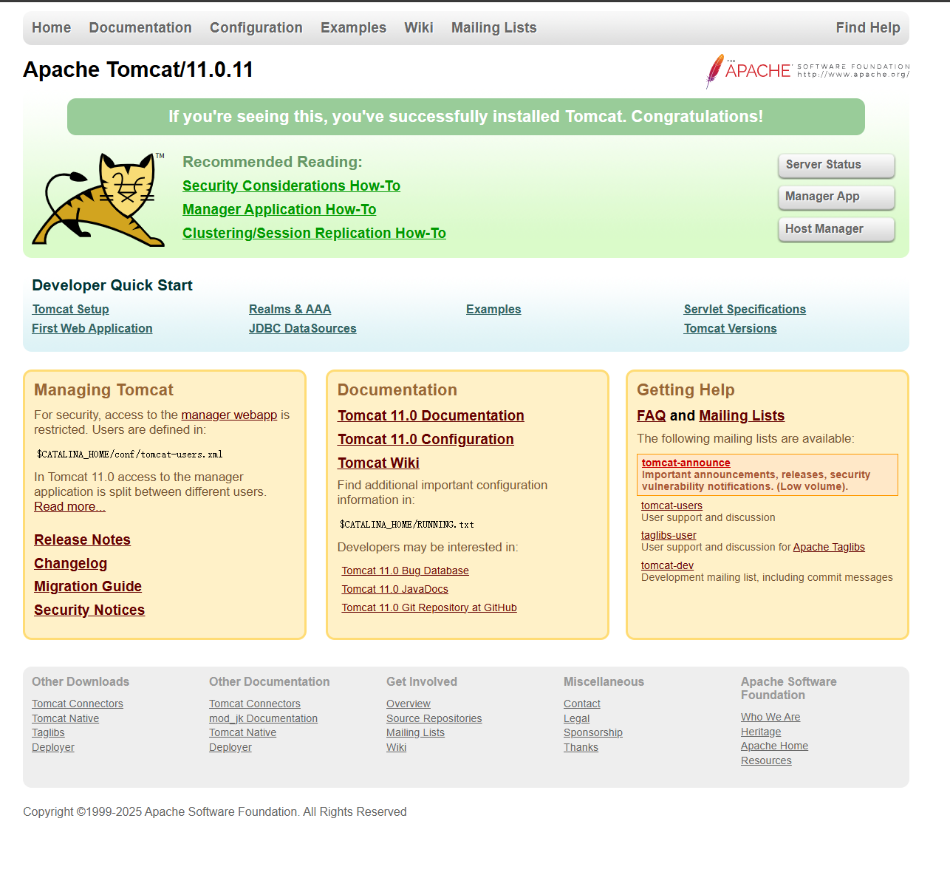
Task: Open Clustering/Session Replication How-To link
Action: (x=315, y=233)
